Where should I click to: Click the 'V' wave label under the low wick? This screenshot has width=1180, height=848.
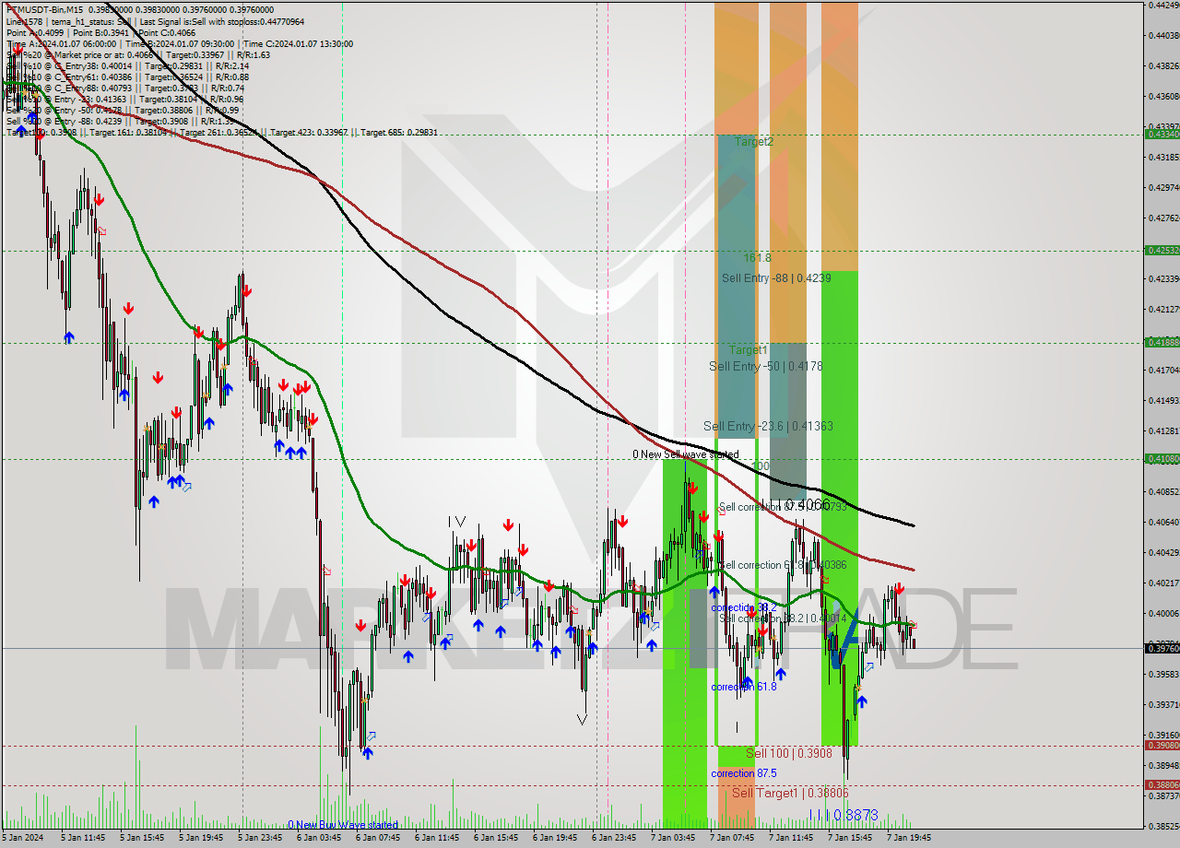coord(582,720)
